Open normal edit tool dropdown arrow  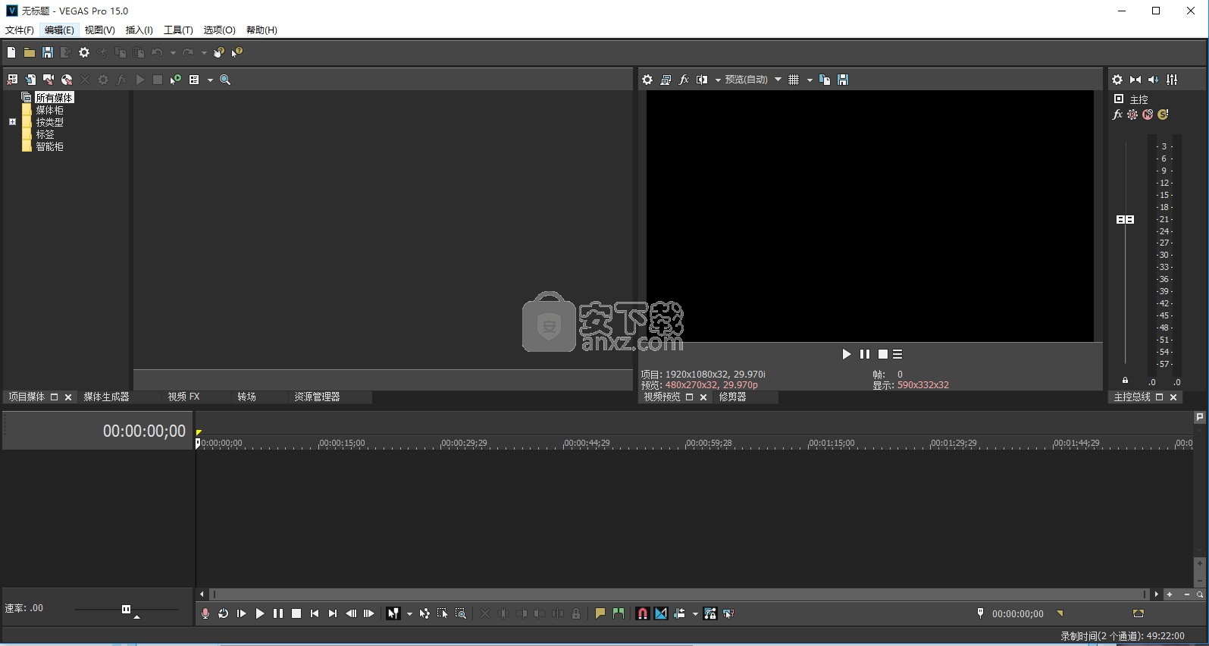click(x=409, y=613)
